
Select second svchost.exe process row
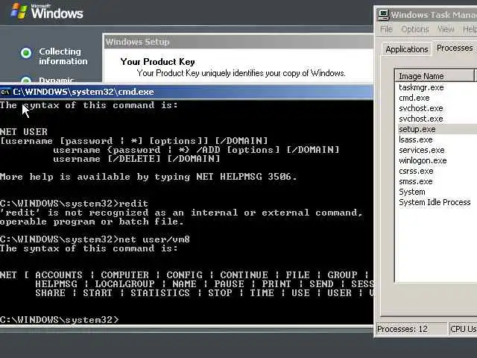click(x=436, y=119)
